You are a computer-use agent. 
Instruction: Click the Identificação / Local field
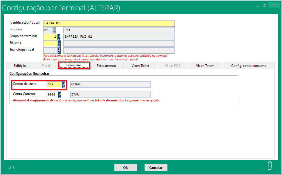pos(109,23)
